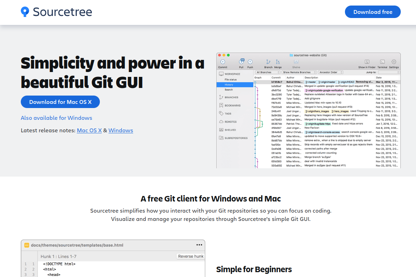Screen dimensions: 416x277
Task: Click the Show in Finder icon
Action: [x=367, y=62]
